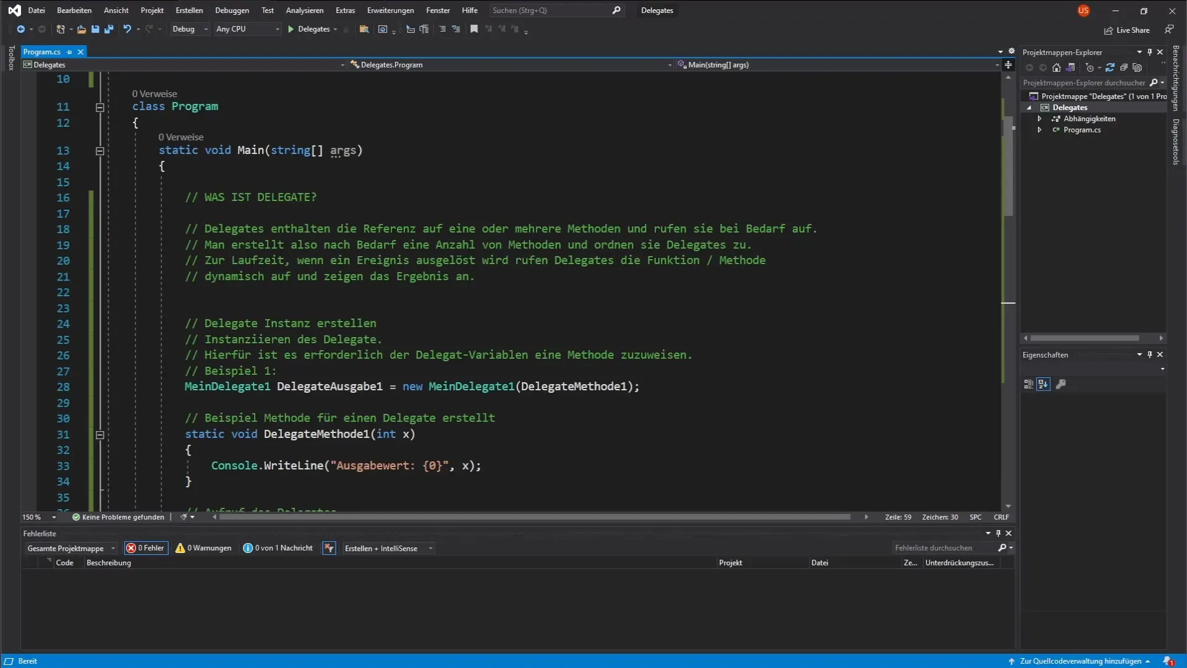Click the collapse all icon in Projektmappen-Explorer
This screenshot has width=1187, height=668.
[1123, 68]
